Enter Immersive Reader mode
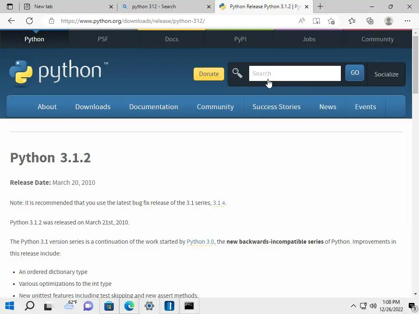The width and height of the screenshot is (419, 314). (316, 21)
